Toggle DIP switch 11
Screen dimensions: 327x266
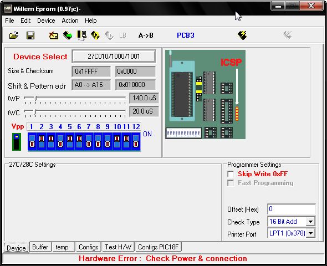pyautogui.click(x=126, y=141)
